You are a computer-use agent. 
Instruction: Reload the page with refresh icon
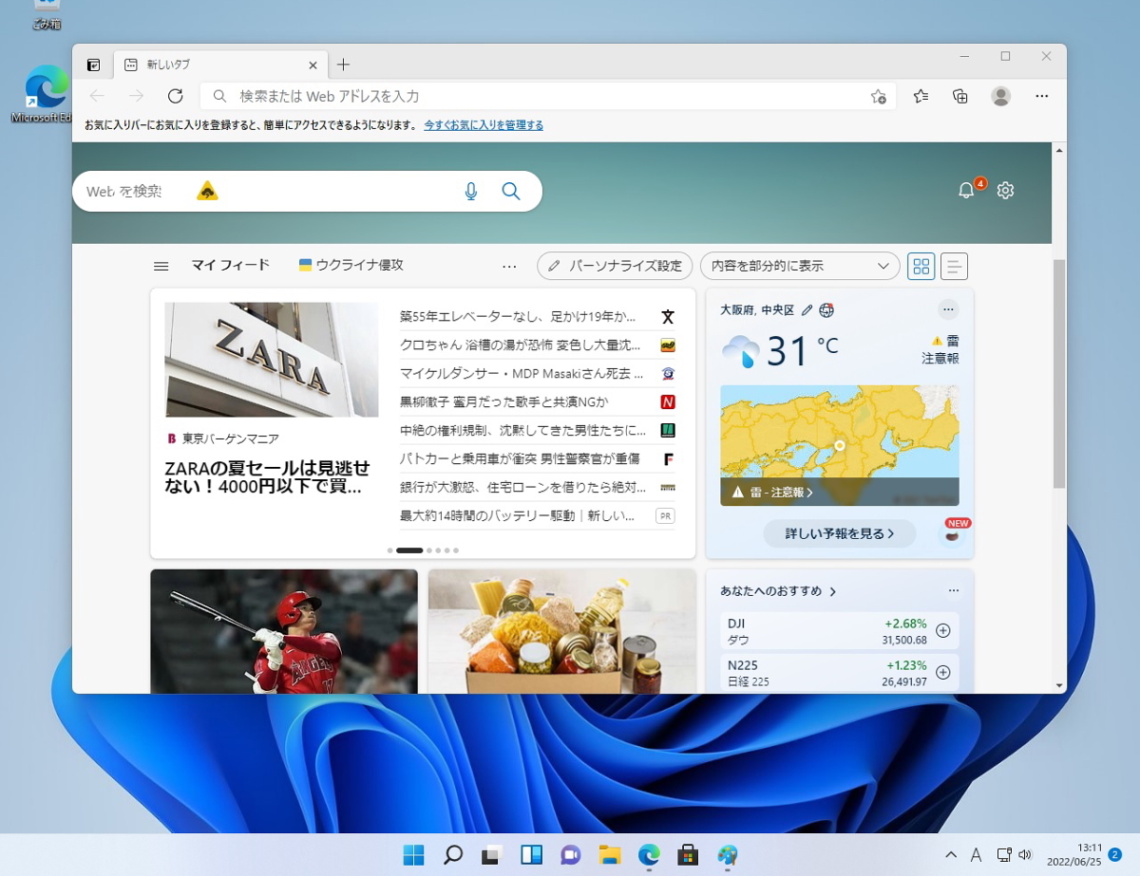coord(175,96)
